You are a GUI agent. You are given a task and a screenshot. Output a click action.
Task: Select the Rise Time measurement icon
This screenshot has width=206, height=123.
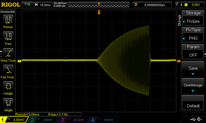[x=8, y=53]
